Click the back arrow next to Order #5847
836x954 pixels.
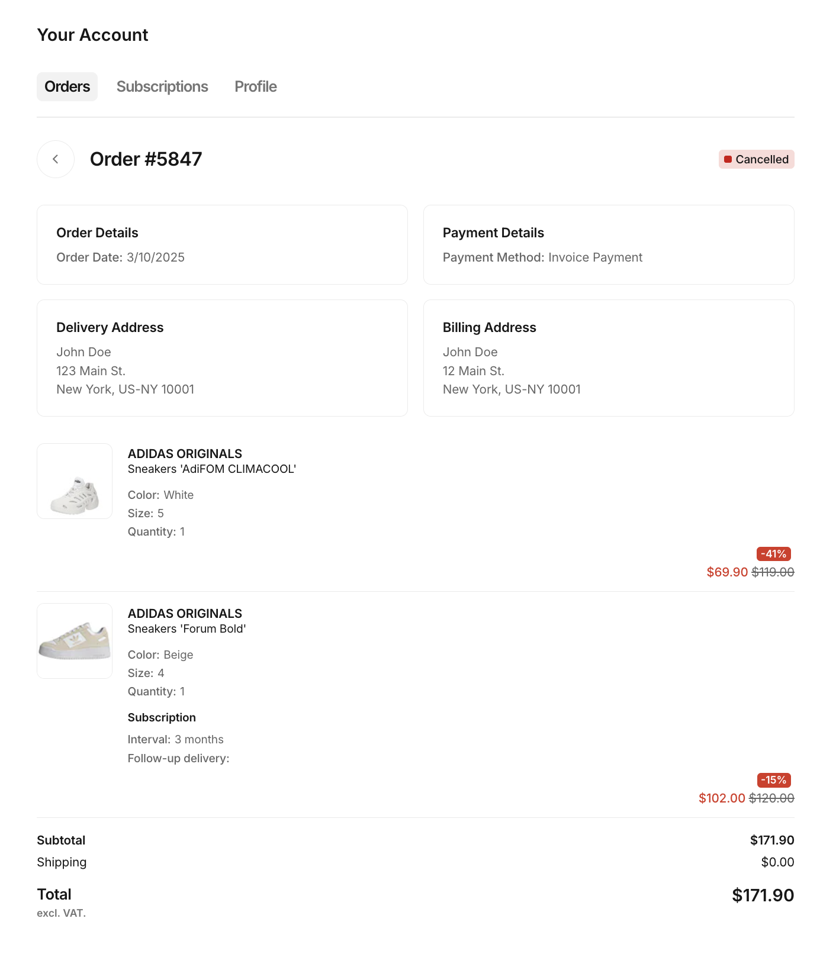(56, 159)
